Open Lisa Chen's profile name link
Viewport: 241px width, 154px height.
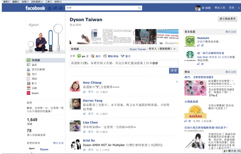click(x=90, y=122)
